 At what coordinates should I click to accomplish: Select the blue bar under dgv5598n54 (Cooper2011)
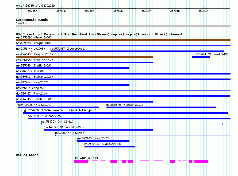(161, 107)
